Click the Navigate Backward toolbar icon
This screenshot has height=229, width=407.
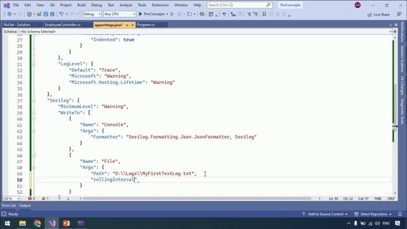10,14
